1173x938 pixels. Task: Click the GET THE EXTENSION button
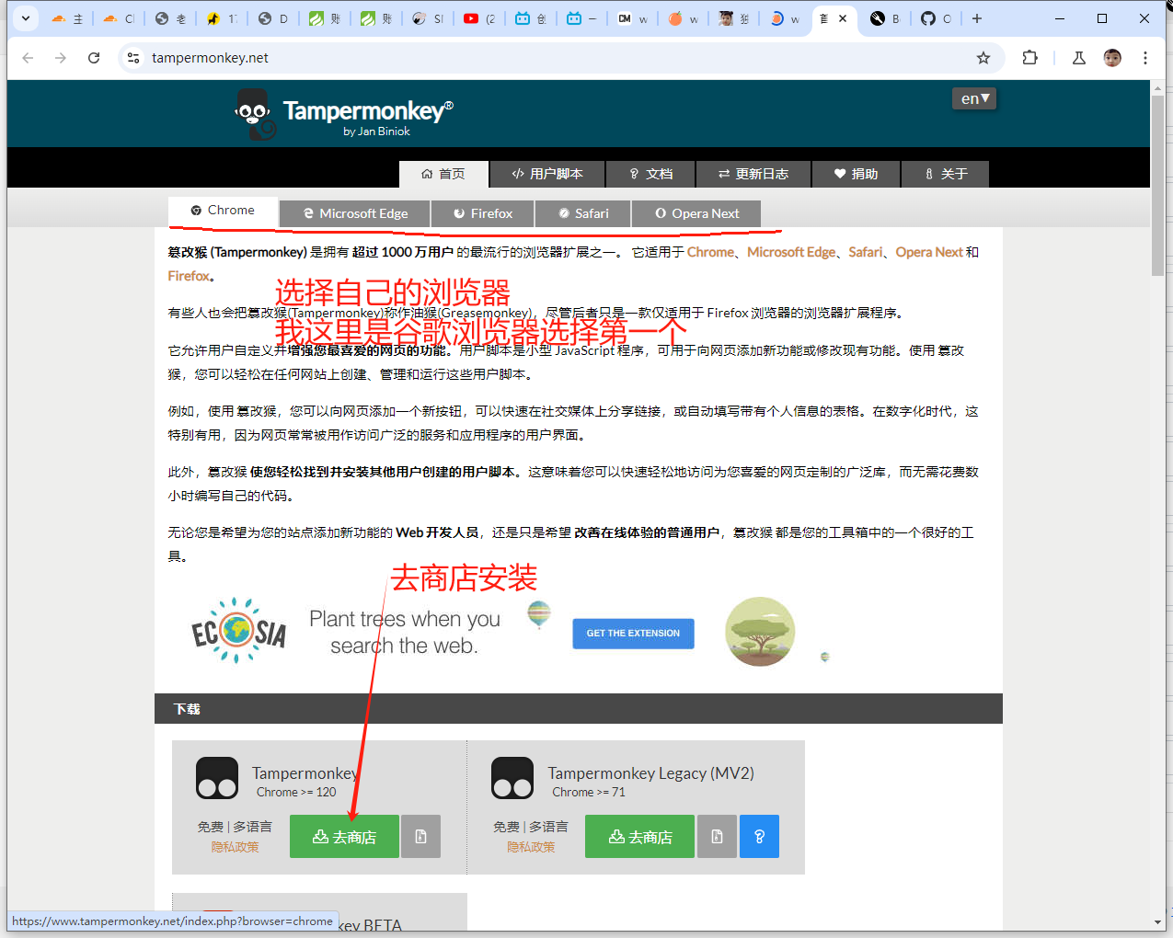point(633,634)
